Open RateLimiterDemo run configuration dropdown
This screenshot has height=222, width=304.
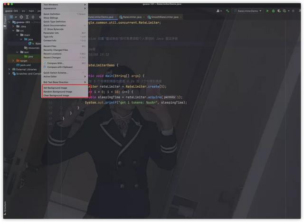(248, 11)
